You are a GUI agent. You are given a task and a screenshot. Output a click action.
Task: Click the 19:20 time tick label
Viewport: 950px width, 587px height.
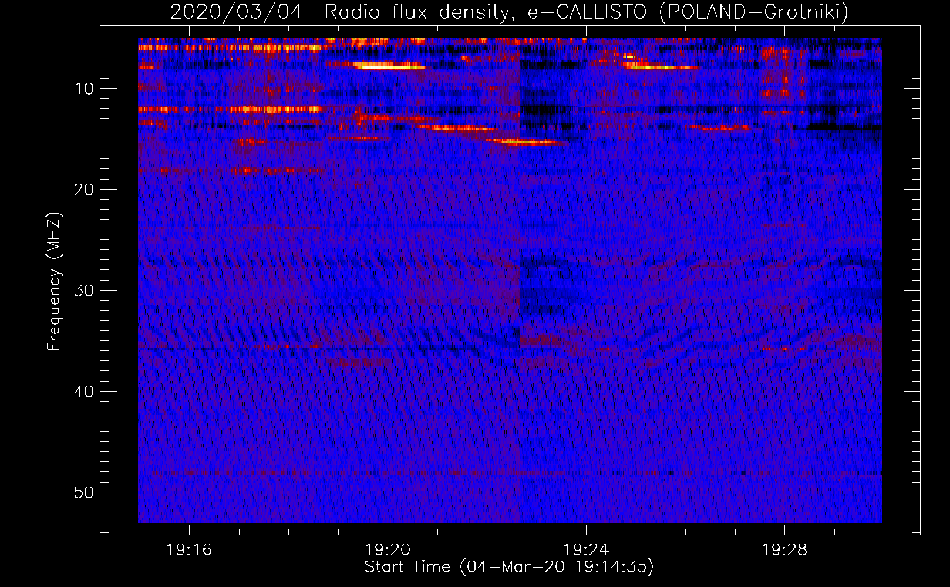tap(388, 550)
